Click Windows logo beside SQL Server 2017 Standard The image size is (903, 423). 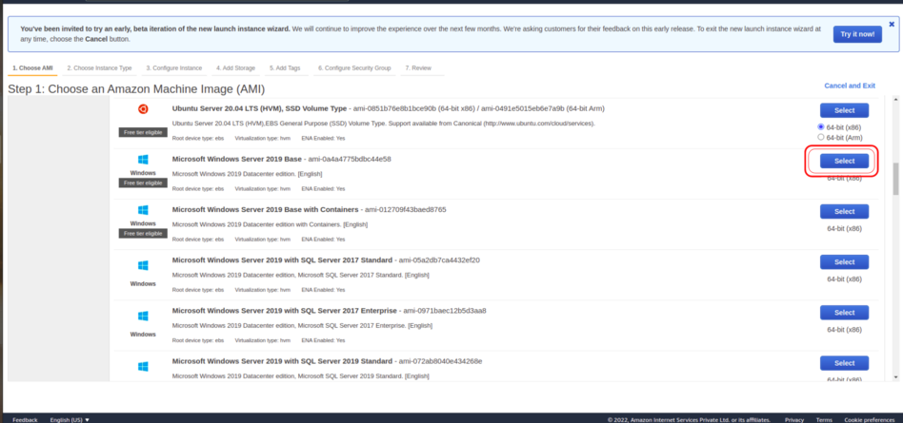click(x=143, y=265)
